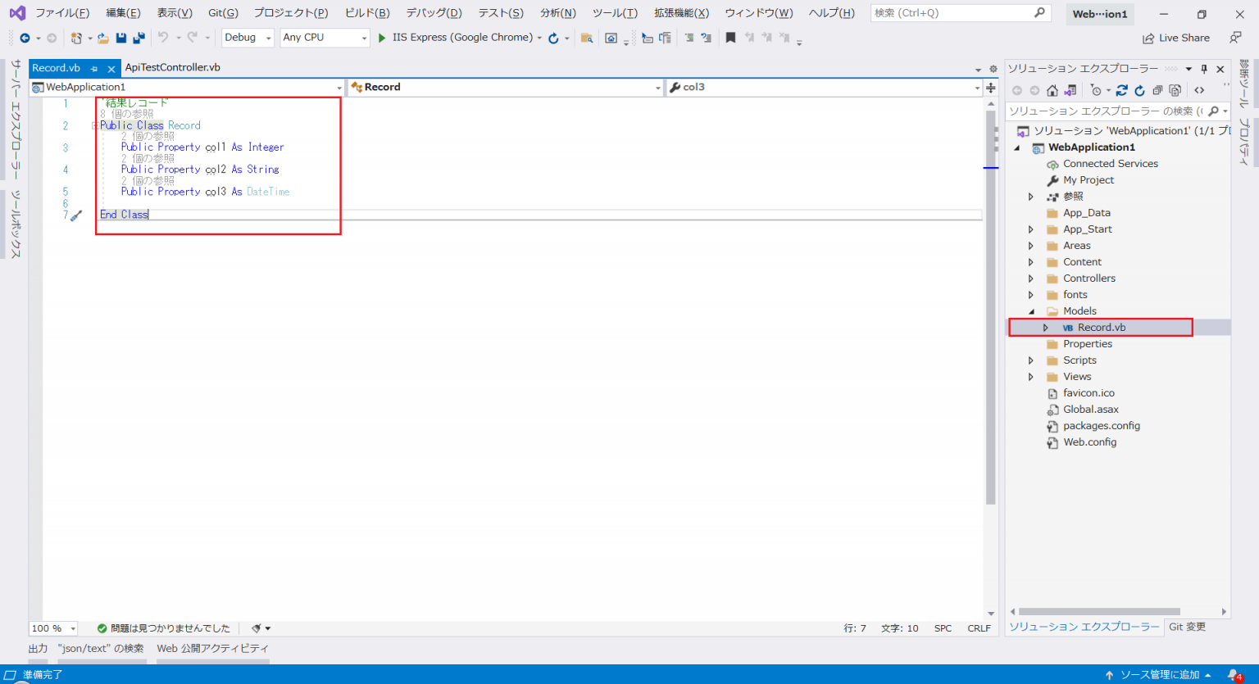Image resolution: width=1259 pixels, height=684 pixels.
Task: Click the Live Share button
Action: coord(1176,38)
